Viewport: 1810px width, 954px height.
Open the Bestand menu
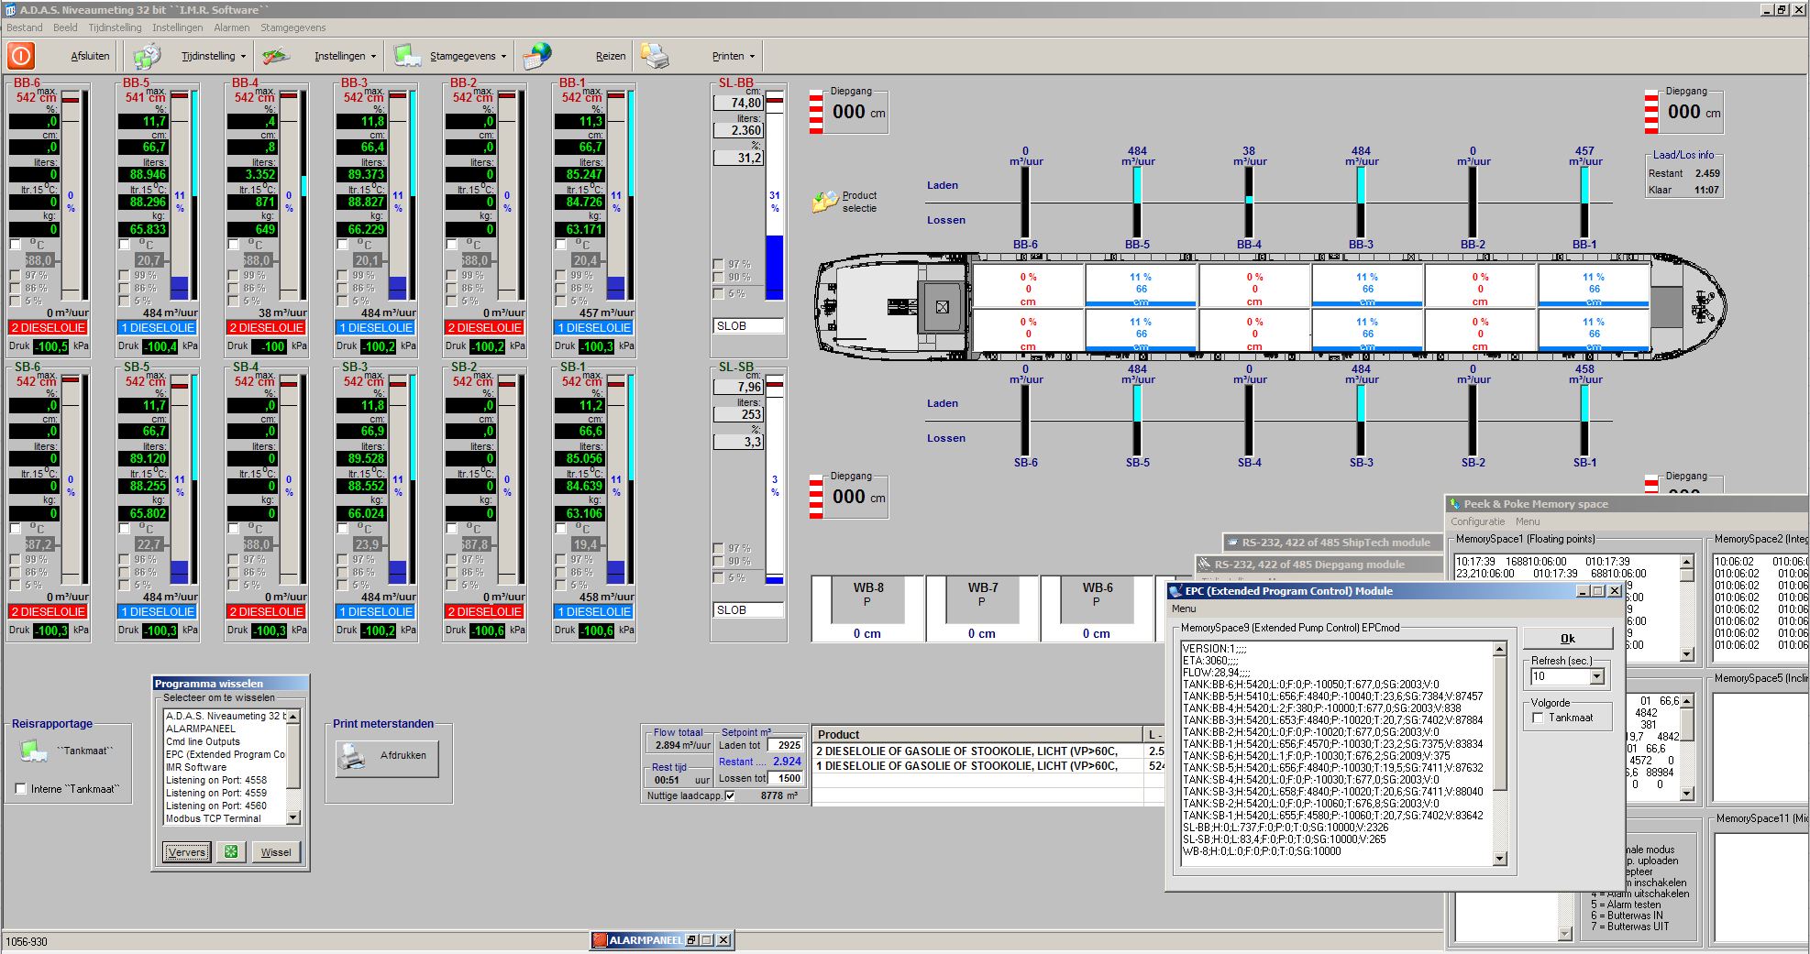coord(25,27)
